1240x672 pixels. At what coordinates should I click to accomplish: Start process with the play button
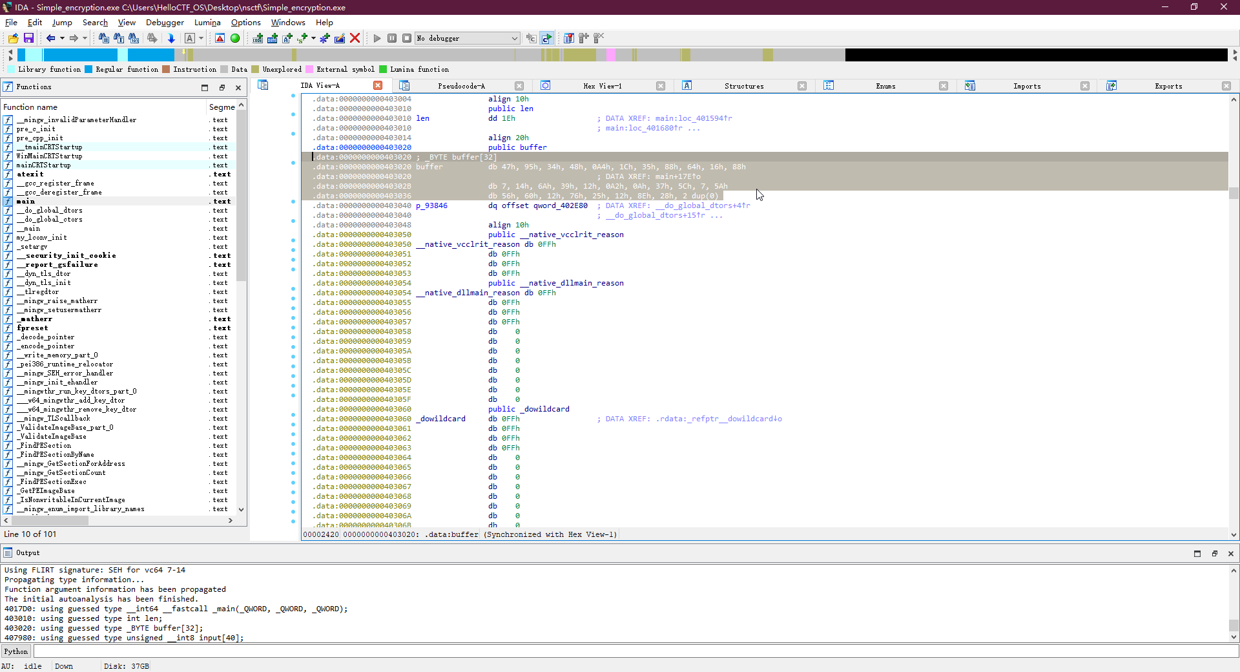click(x=377, y=39)
